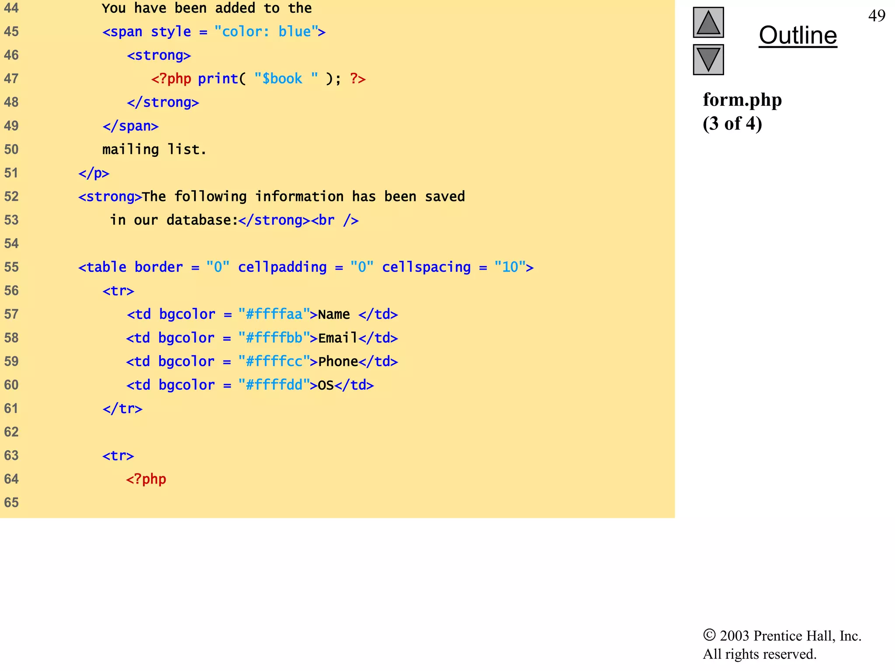Click the #ffffbb Email table cell line
895x671 pixels.
tap(262, 338)
